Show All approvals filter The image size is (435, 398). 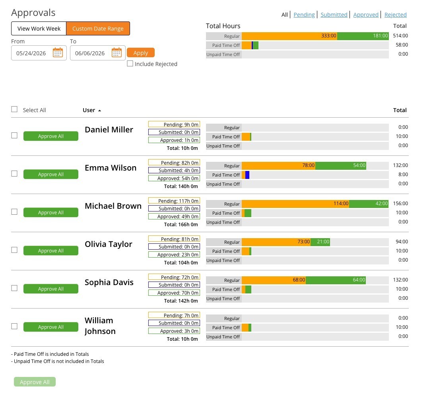(x=285, y=15)
